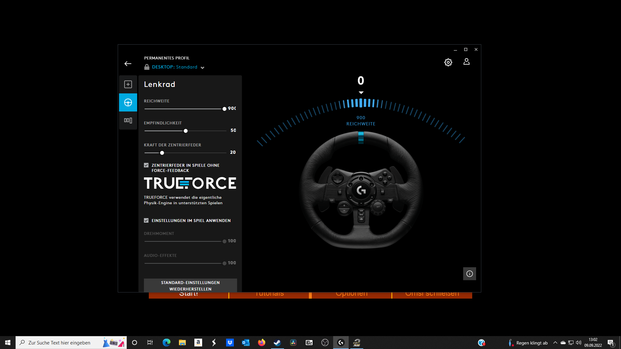
Task: Click the info icon button
Action: (x=469, y=274)
